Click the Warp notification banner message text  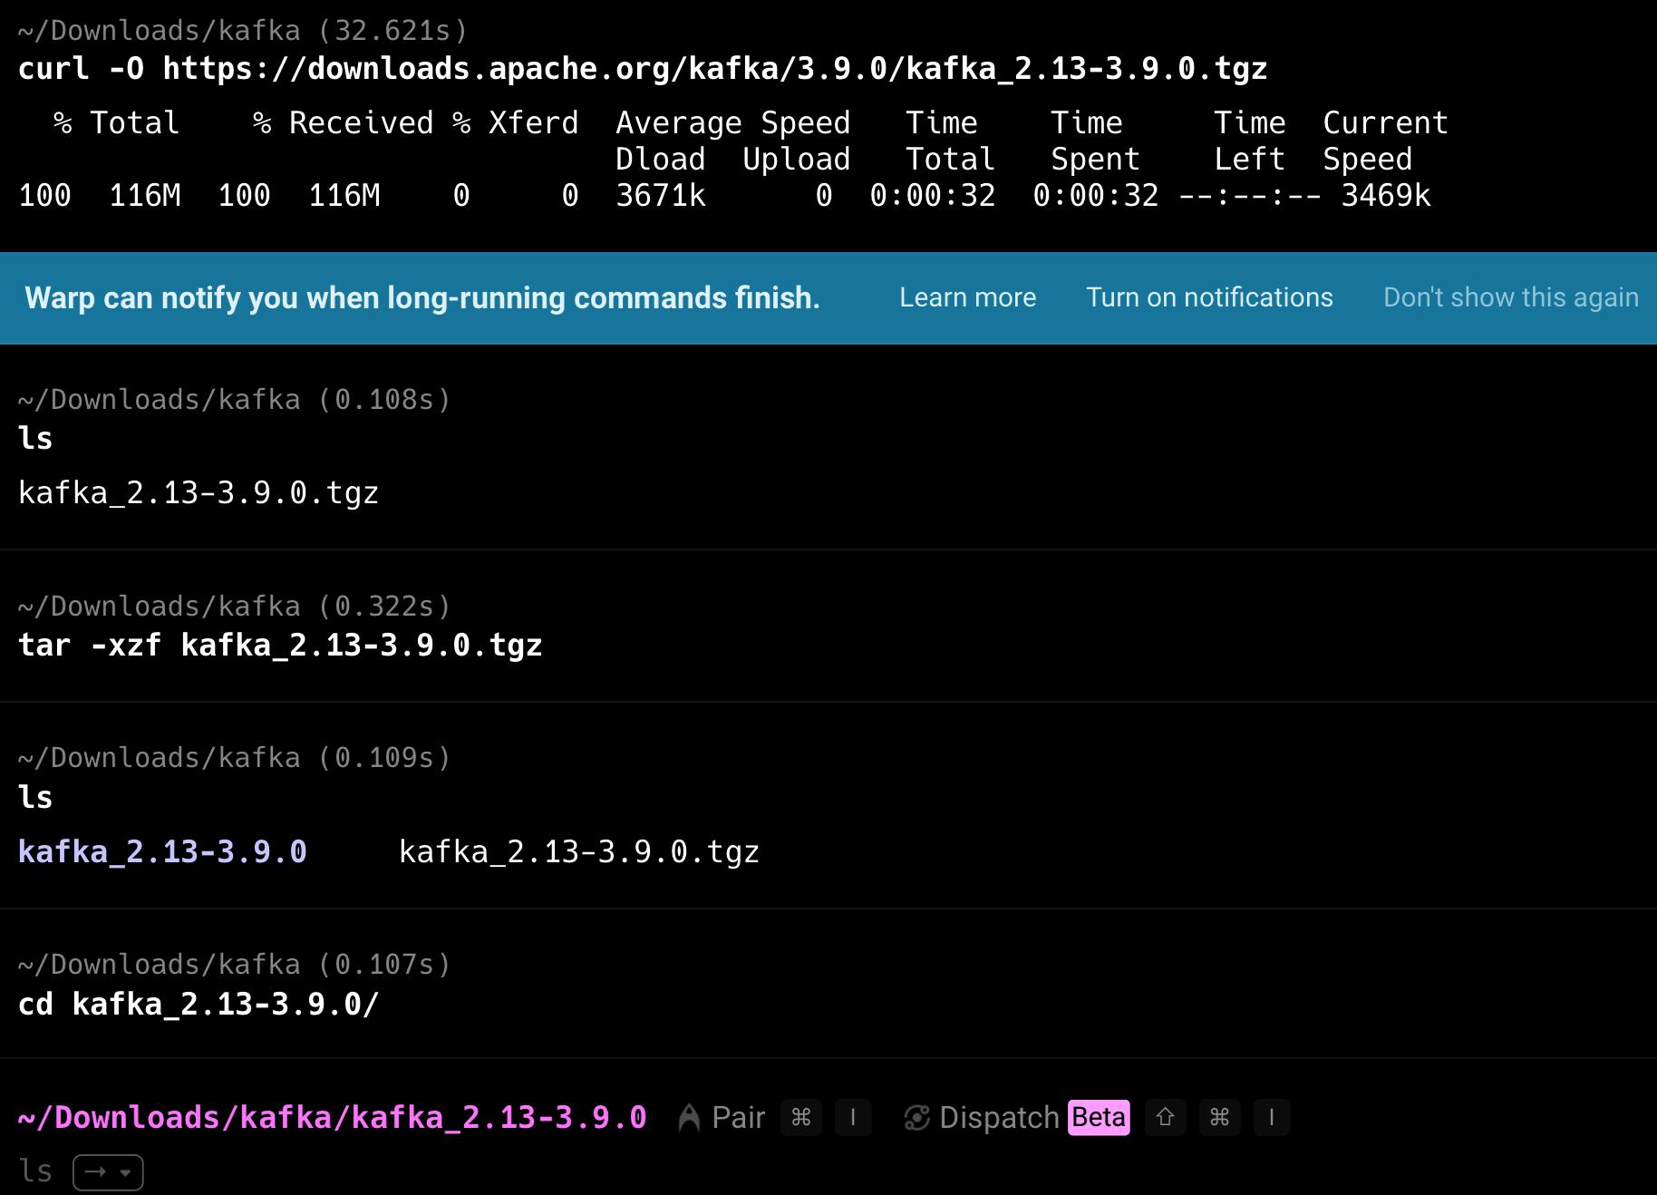pos(422,297)
